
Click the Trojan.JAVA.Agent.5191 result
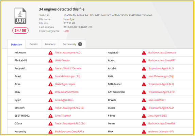pyautogui.click(x=162, y=92)
